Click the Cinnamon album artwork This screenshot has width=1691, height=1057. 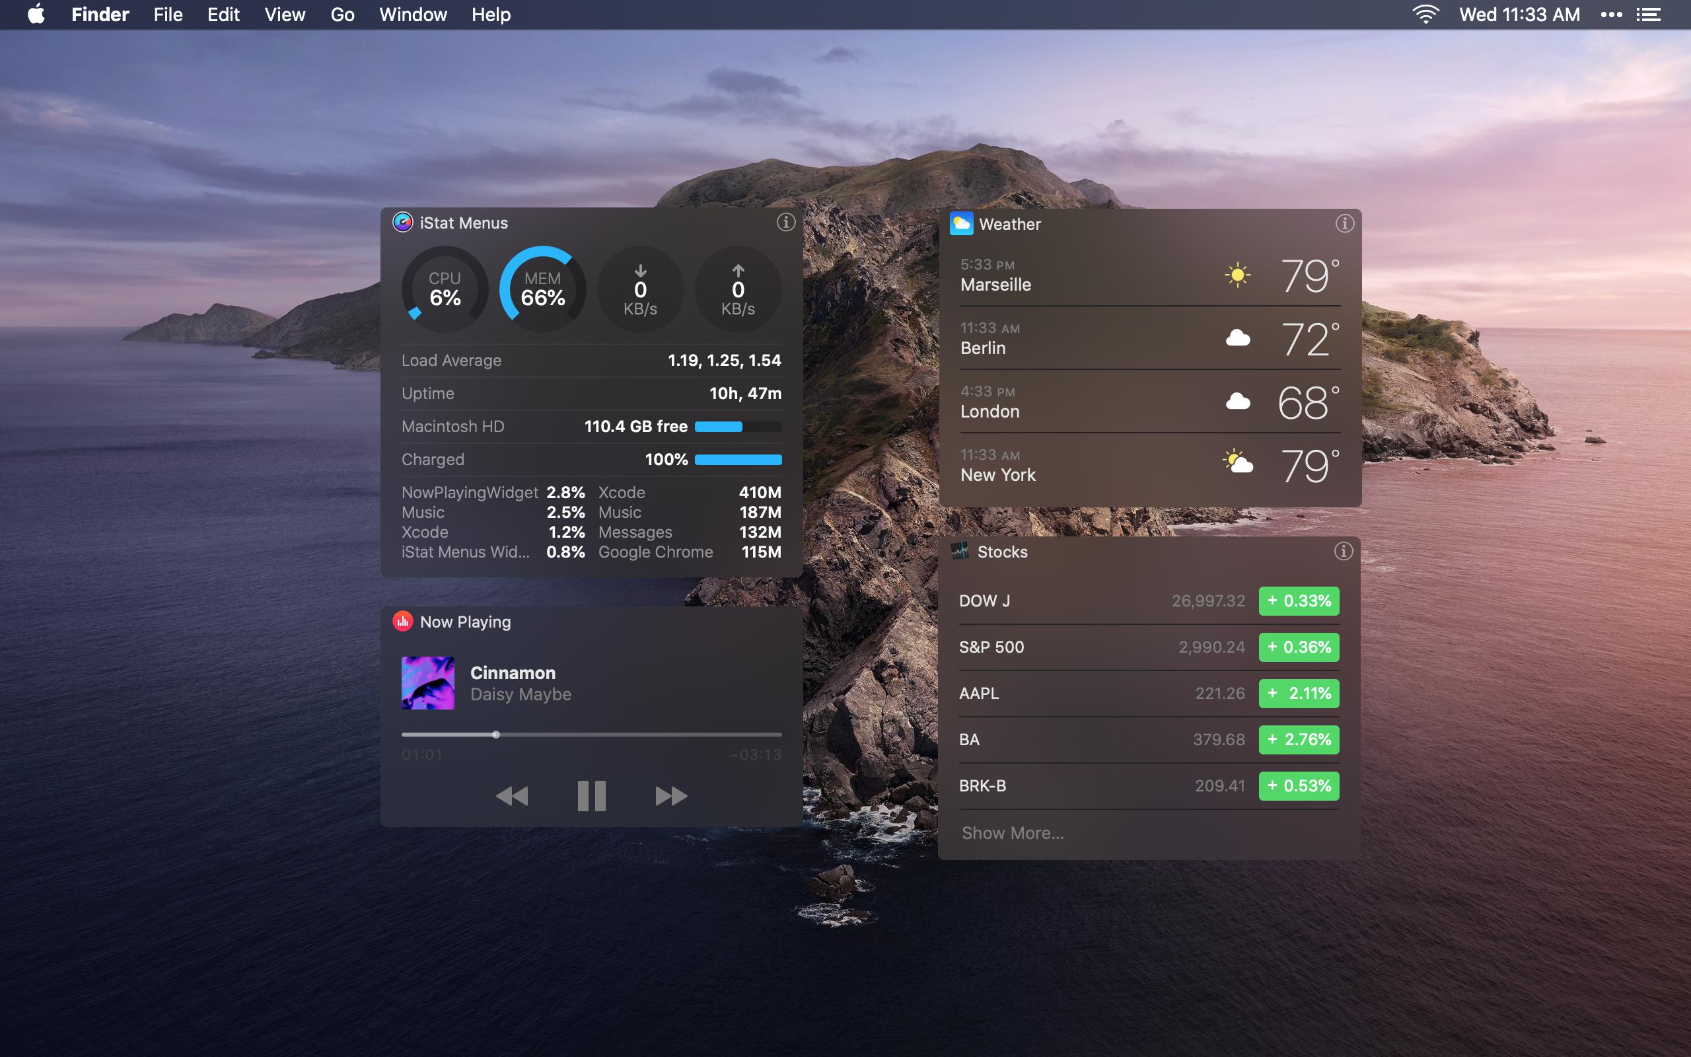(x=427, y=683)
